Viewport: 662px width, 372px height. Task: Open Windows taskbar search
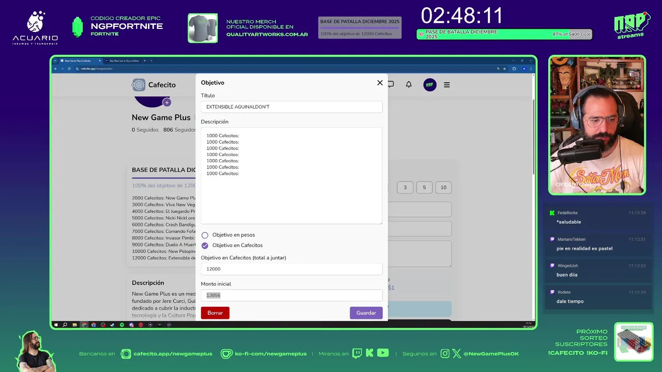(65, 324)
